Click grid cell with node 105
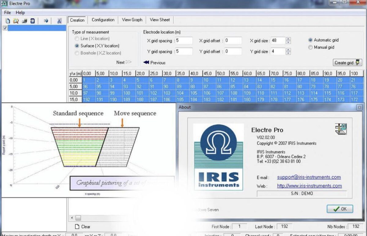 [x=196, y=93]
